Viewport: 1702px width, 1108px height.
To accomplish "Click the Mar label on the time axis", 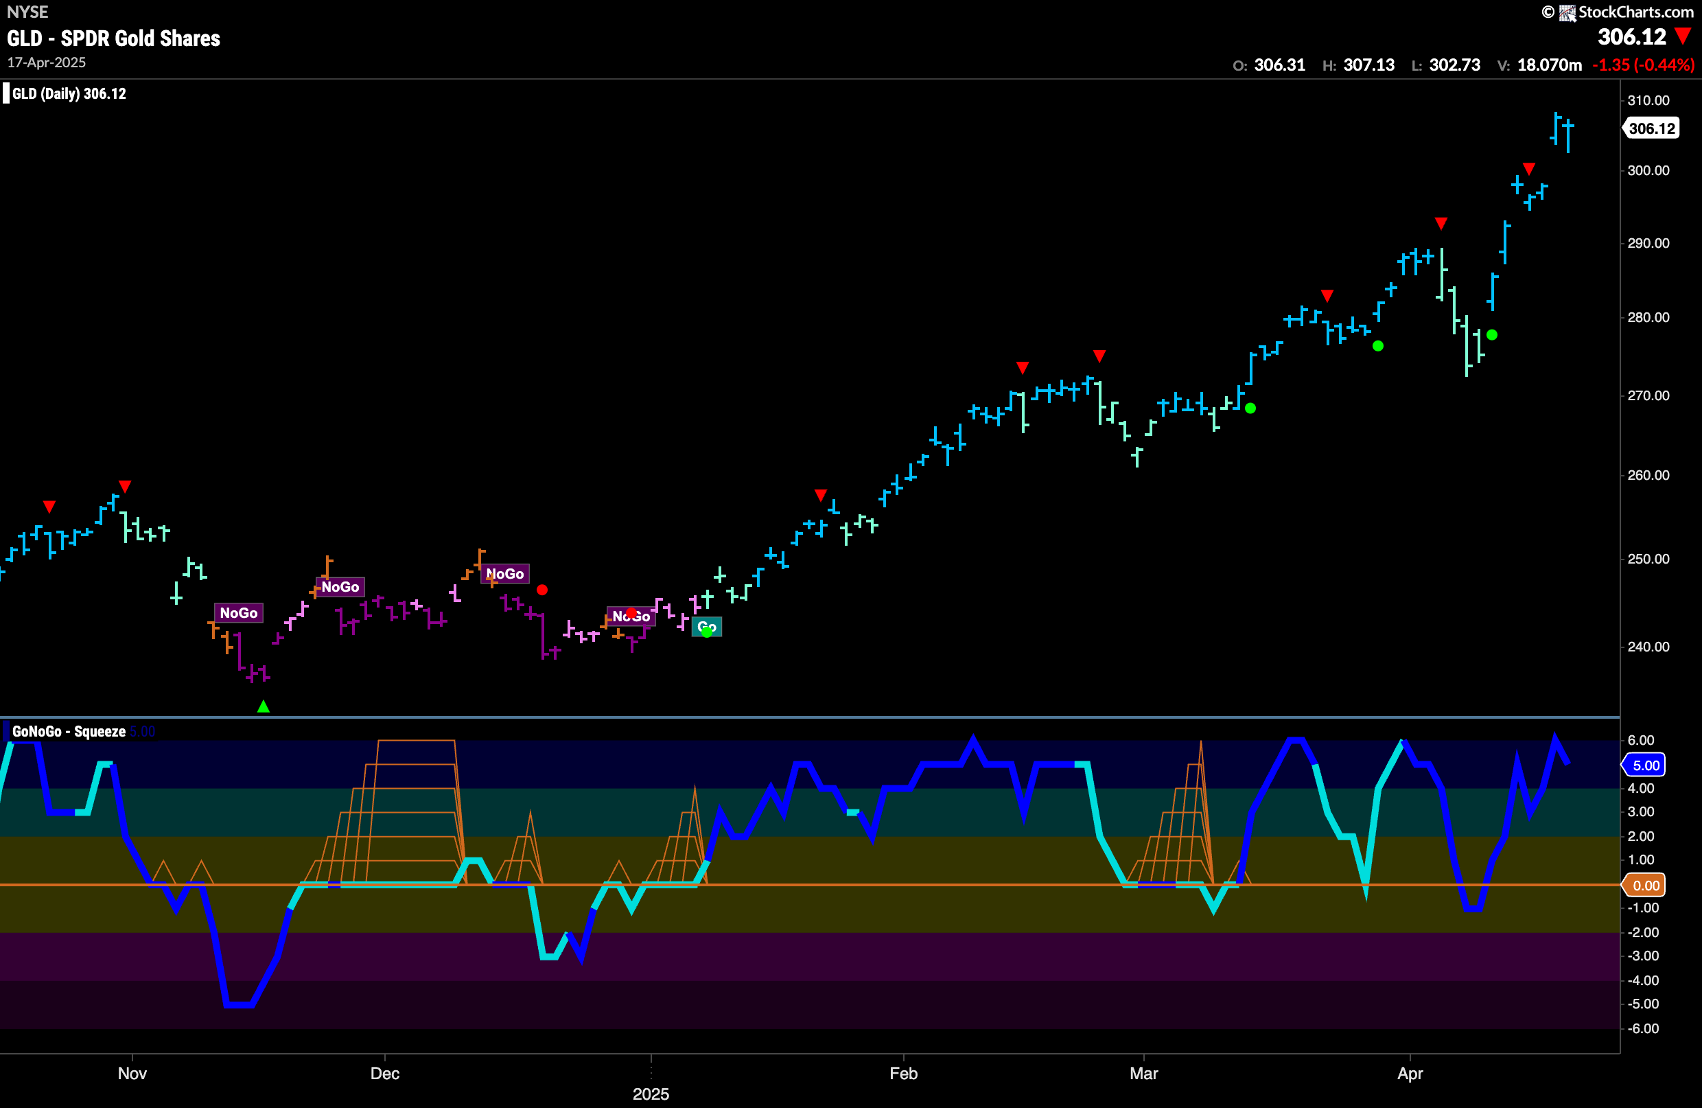I will point(1143,1074).
